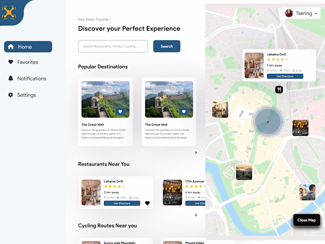Select the sunset mountain map pin thumbnail
The height and width of the screenshot is (244, 325).
click(244, 172)
